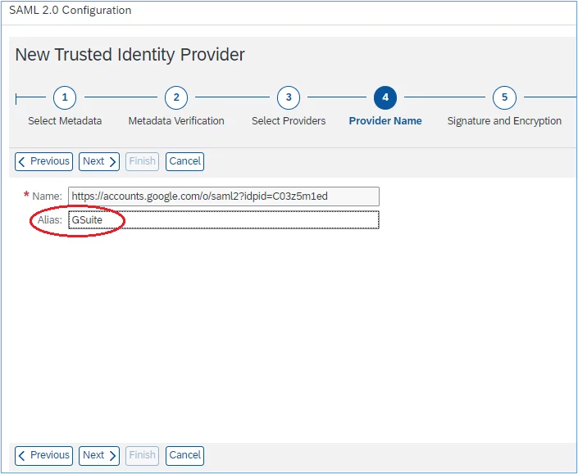Click the bottom Next button
578x474 pixels.
[99, 456]
